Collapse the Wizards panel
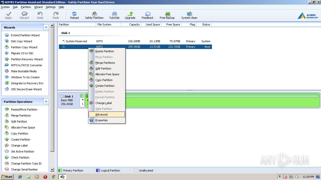Screen dimensions: 321x180 click(x=46, y=27)
